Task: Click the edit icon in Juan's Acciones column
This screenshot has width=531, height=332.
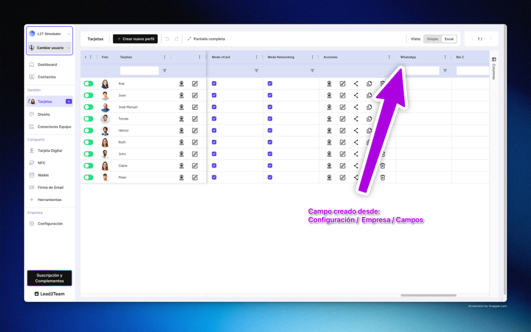Action: click(x=342, y=95)
